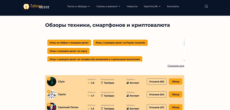This screenshot has width=230, height=110.
Task: Open the Контакты menu item
Action: tap(173, 6)
